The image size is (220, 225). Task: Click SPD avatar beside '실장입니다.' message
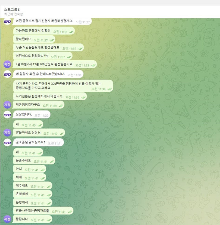click(x=7, y=115)
